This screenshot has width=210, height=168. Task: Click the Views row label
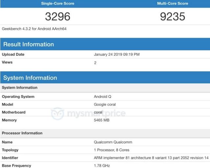(x=7, y=62)
